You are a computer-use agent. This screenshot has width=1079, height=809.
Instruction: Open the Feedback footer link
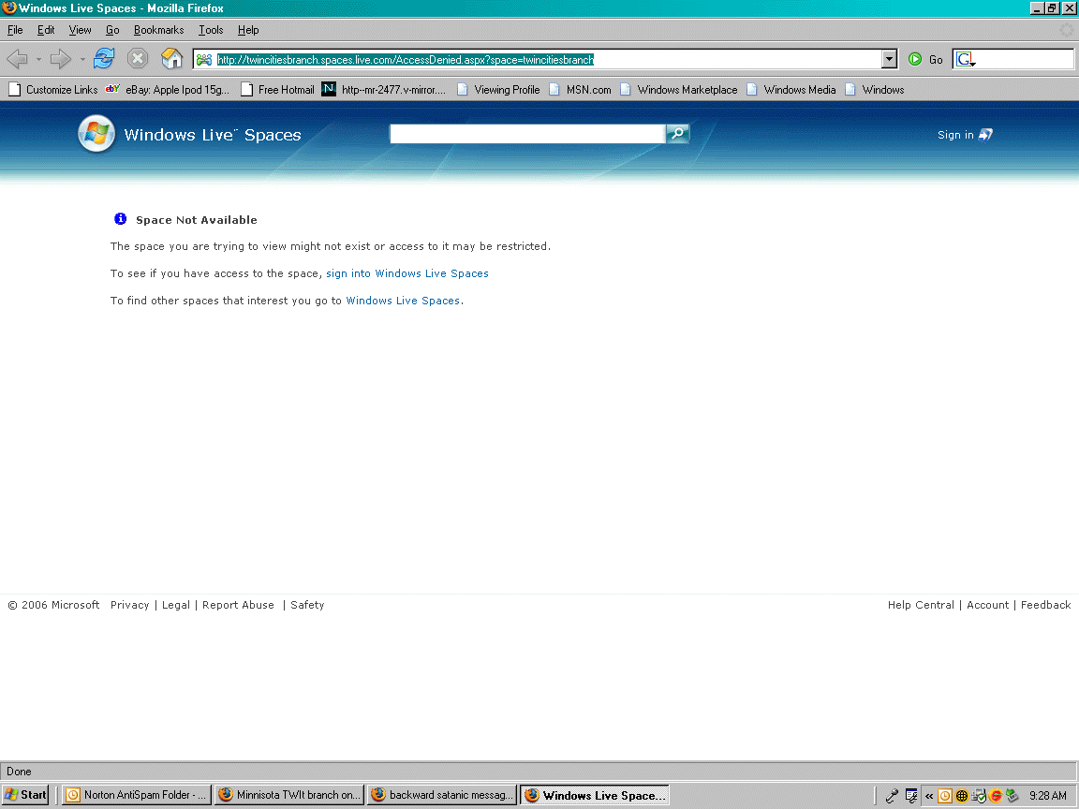point(1045,605)
